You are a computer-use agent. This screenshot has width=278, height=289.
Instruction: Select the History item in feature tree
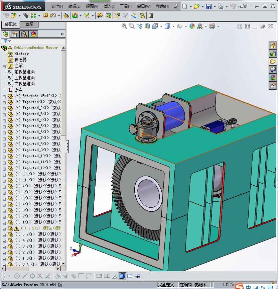[21, 54]
